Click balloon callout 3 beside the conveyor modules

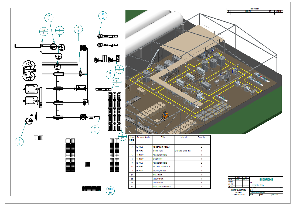pos(120,70)
